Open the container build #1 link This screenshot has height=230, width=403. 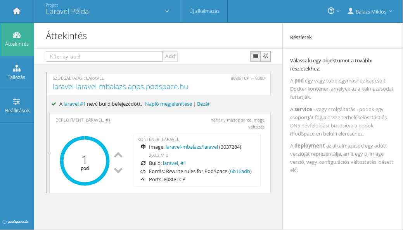click(x=183, y=163)
